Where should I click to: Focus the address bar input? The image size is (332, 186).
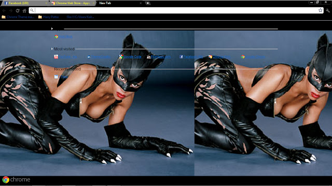click(x=176, y=10)
